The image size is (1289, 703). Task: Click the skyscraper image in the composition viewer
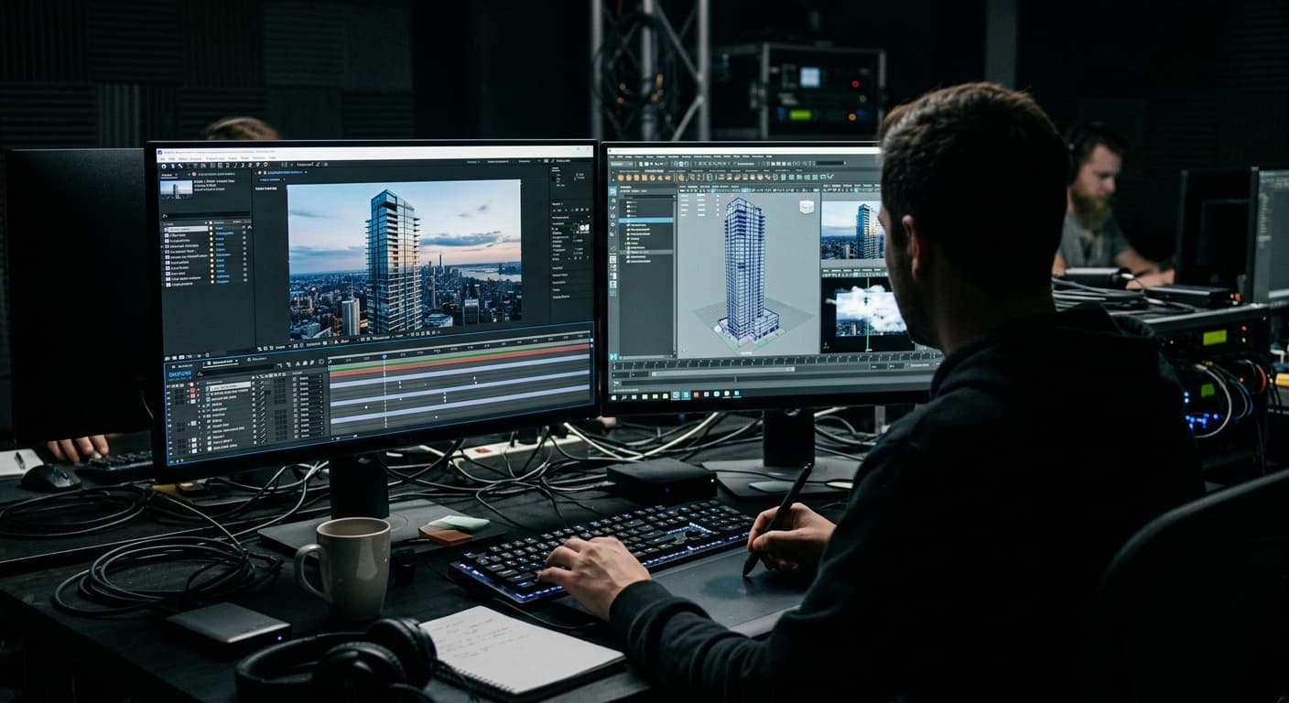click(x=404, y=258)
